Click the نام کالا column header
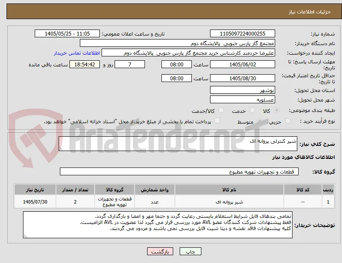This screenshot has width=342, height=263. click(229, 190)
